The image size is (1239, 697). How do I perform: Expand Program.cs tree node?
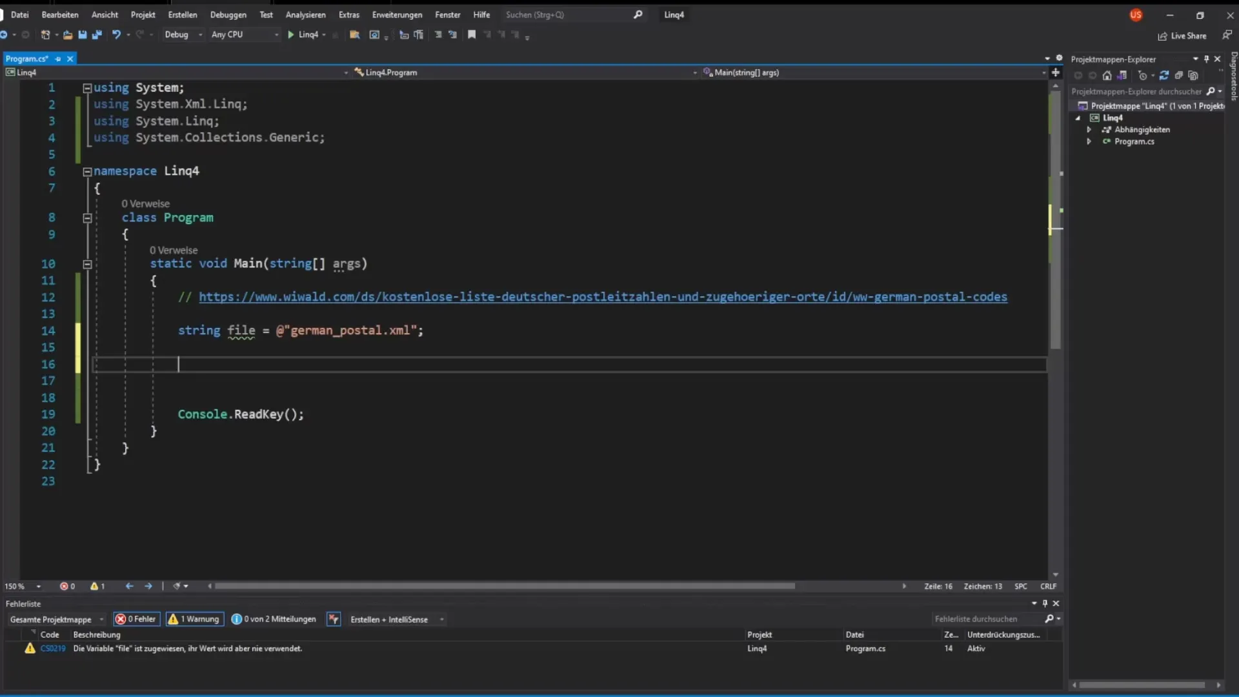pyautogui.click(x=1089, y=141)
